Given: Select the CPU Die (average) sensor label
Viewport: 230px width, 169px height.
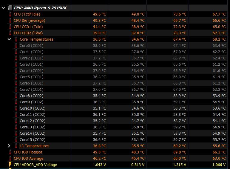Looking at the screenshot, I should (x=30, y=21).
